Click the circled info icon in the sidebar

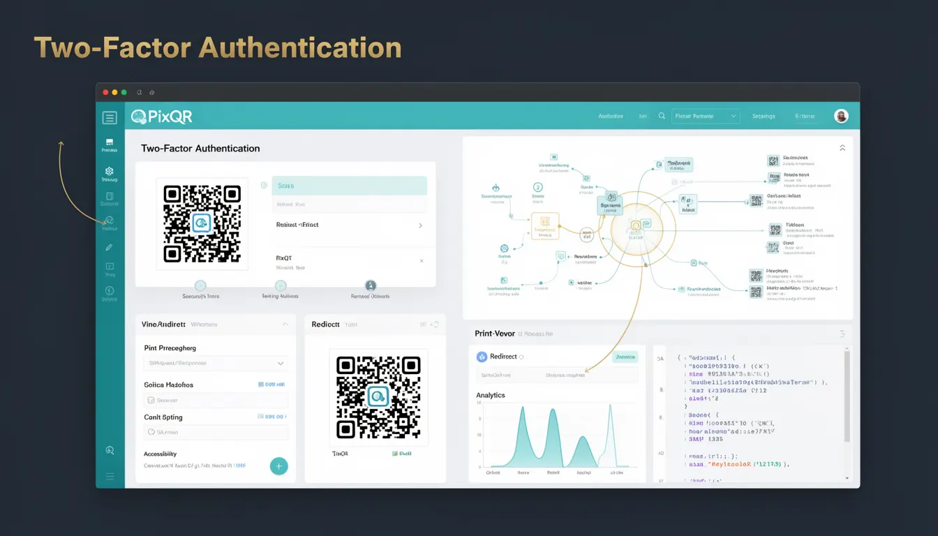110,290
